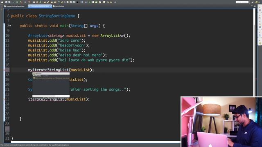Viewport: 262px width, 147px height.
Task: Click the Open Perspective icon beside Quick Access
Action: point(253,2)
